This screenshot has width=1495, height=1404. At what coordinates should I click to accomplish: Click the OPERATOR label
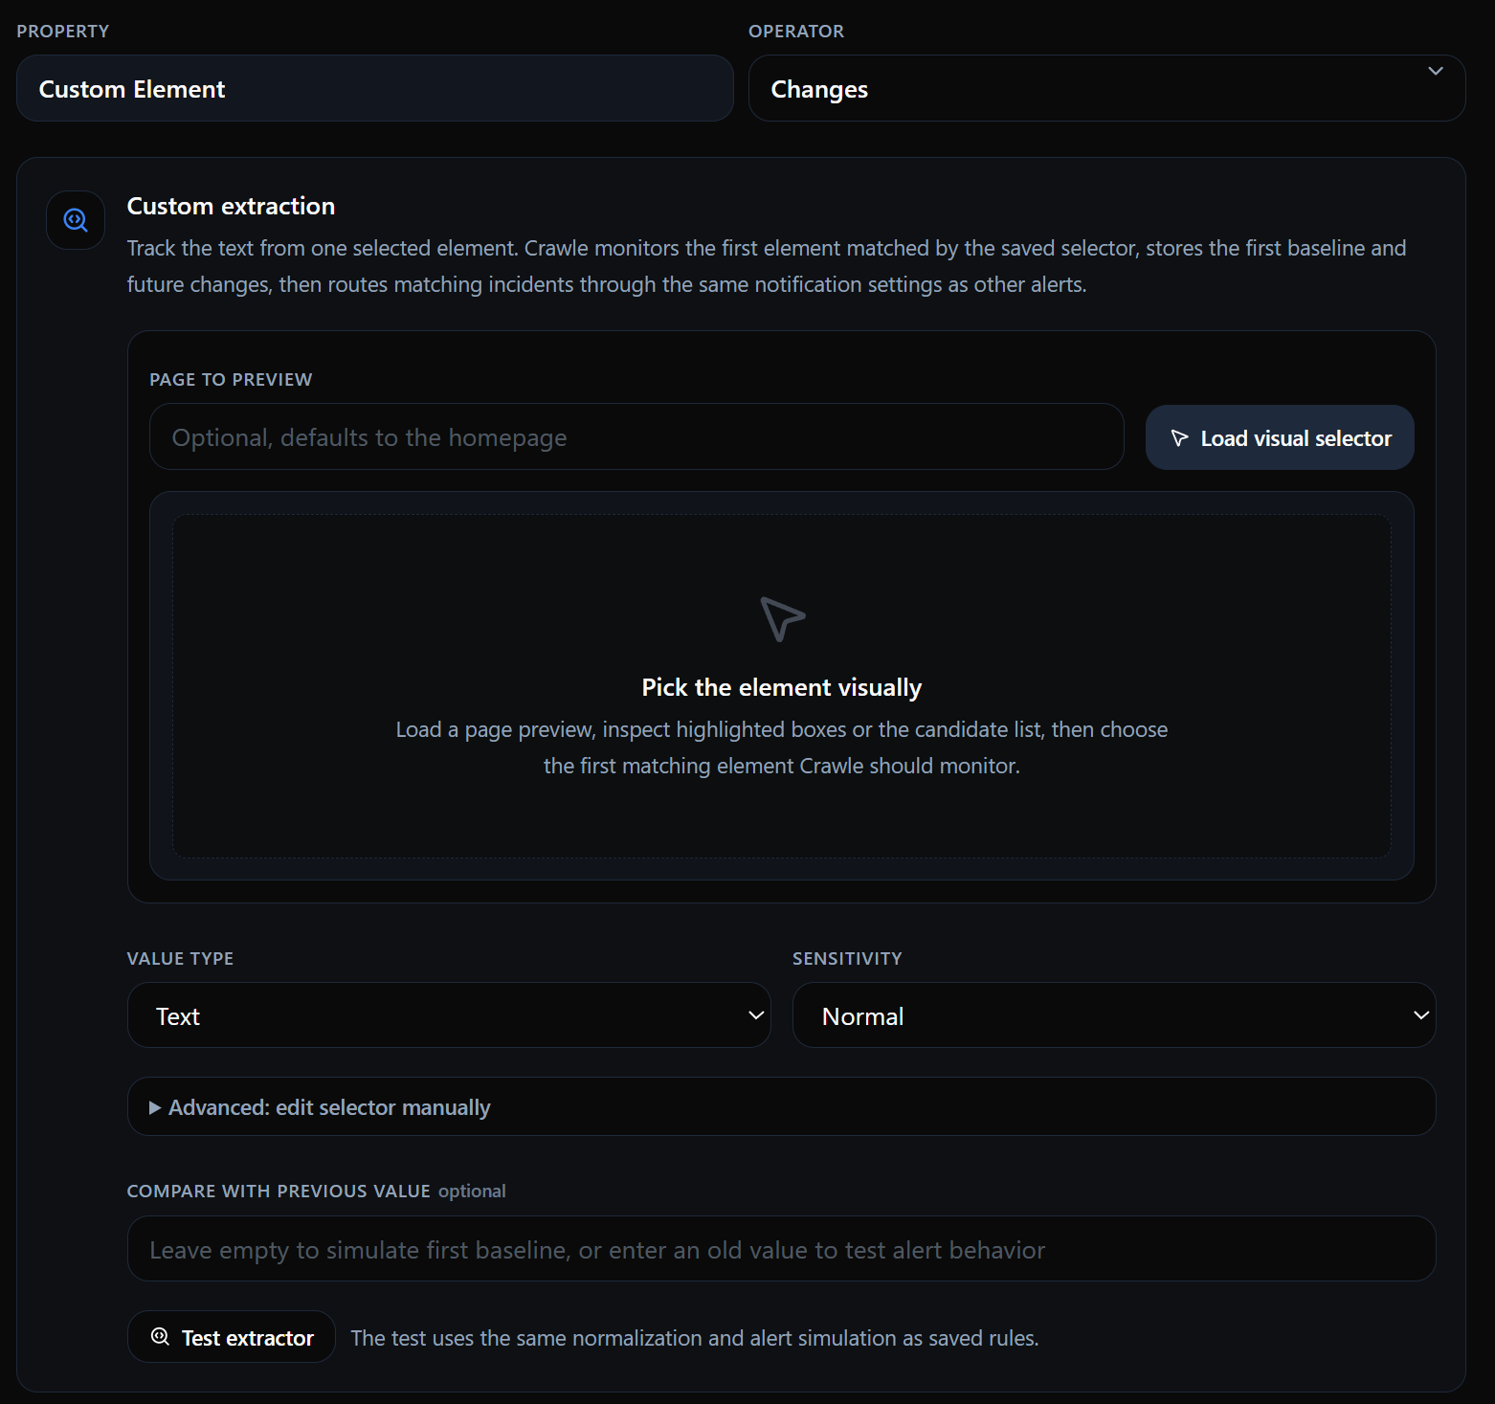click(x=796, y=31)
